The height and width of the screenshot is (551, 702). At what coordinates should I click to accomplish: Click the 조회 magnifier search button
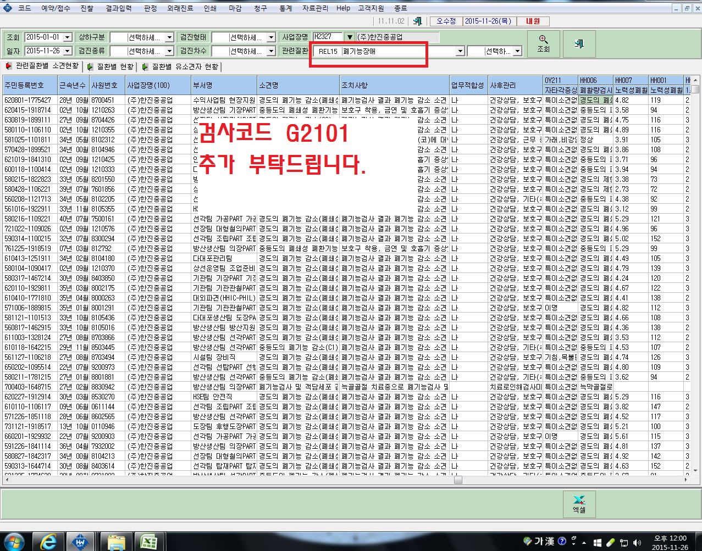543,44
